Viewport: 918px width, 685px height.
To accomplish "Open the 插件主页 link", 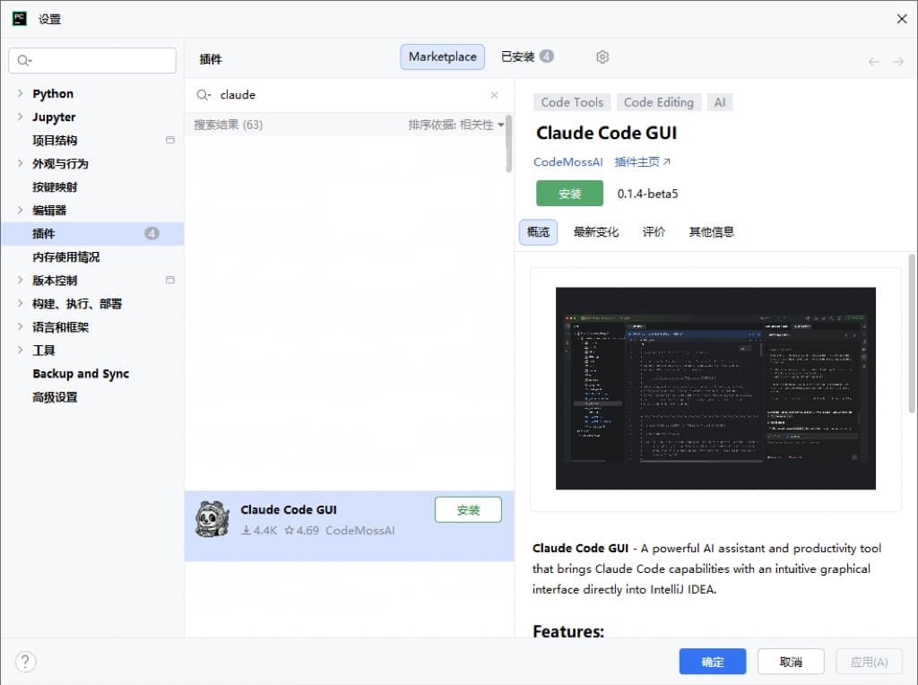I will click(642, 162).
